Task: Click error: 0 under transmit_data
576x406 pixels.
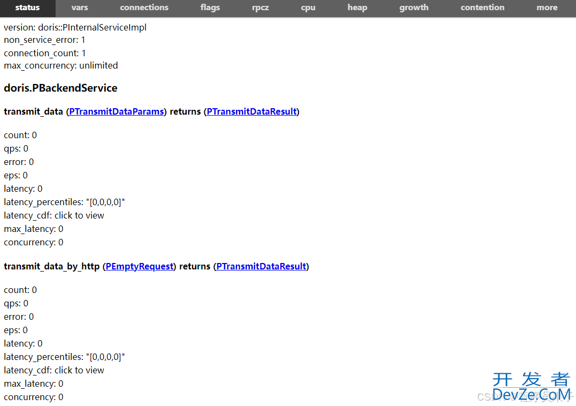Action: coord(19,162)
